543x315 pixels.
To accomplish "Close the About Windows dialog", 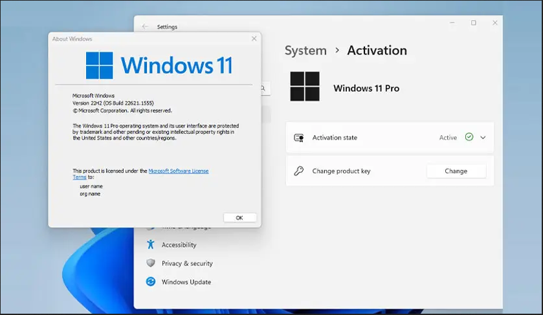I will [x=254, y=39].
